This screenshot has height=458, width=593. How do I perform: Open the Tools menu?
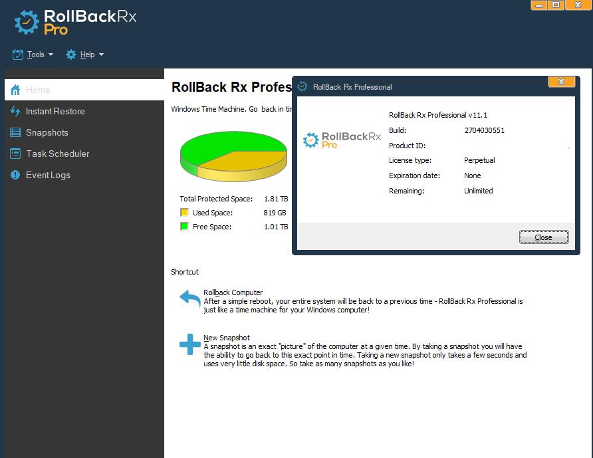(33, 55)
